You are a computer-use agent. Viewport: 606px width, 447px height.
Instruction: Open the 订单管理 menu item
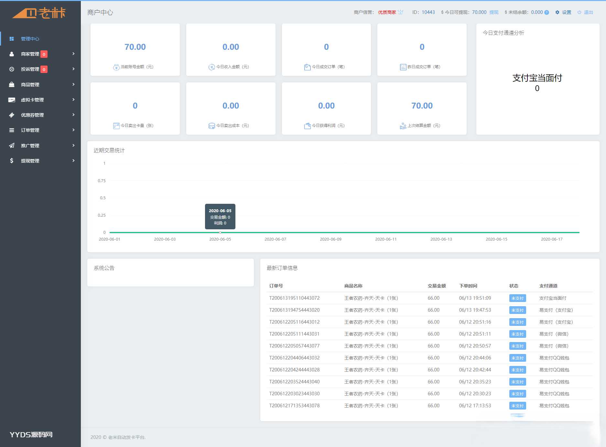click(30, 130)
